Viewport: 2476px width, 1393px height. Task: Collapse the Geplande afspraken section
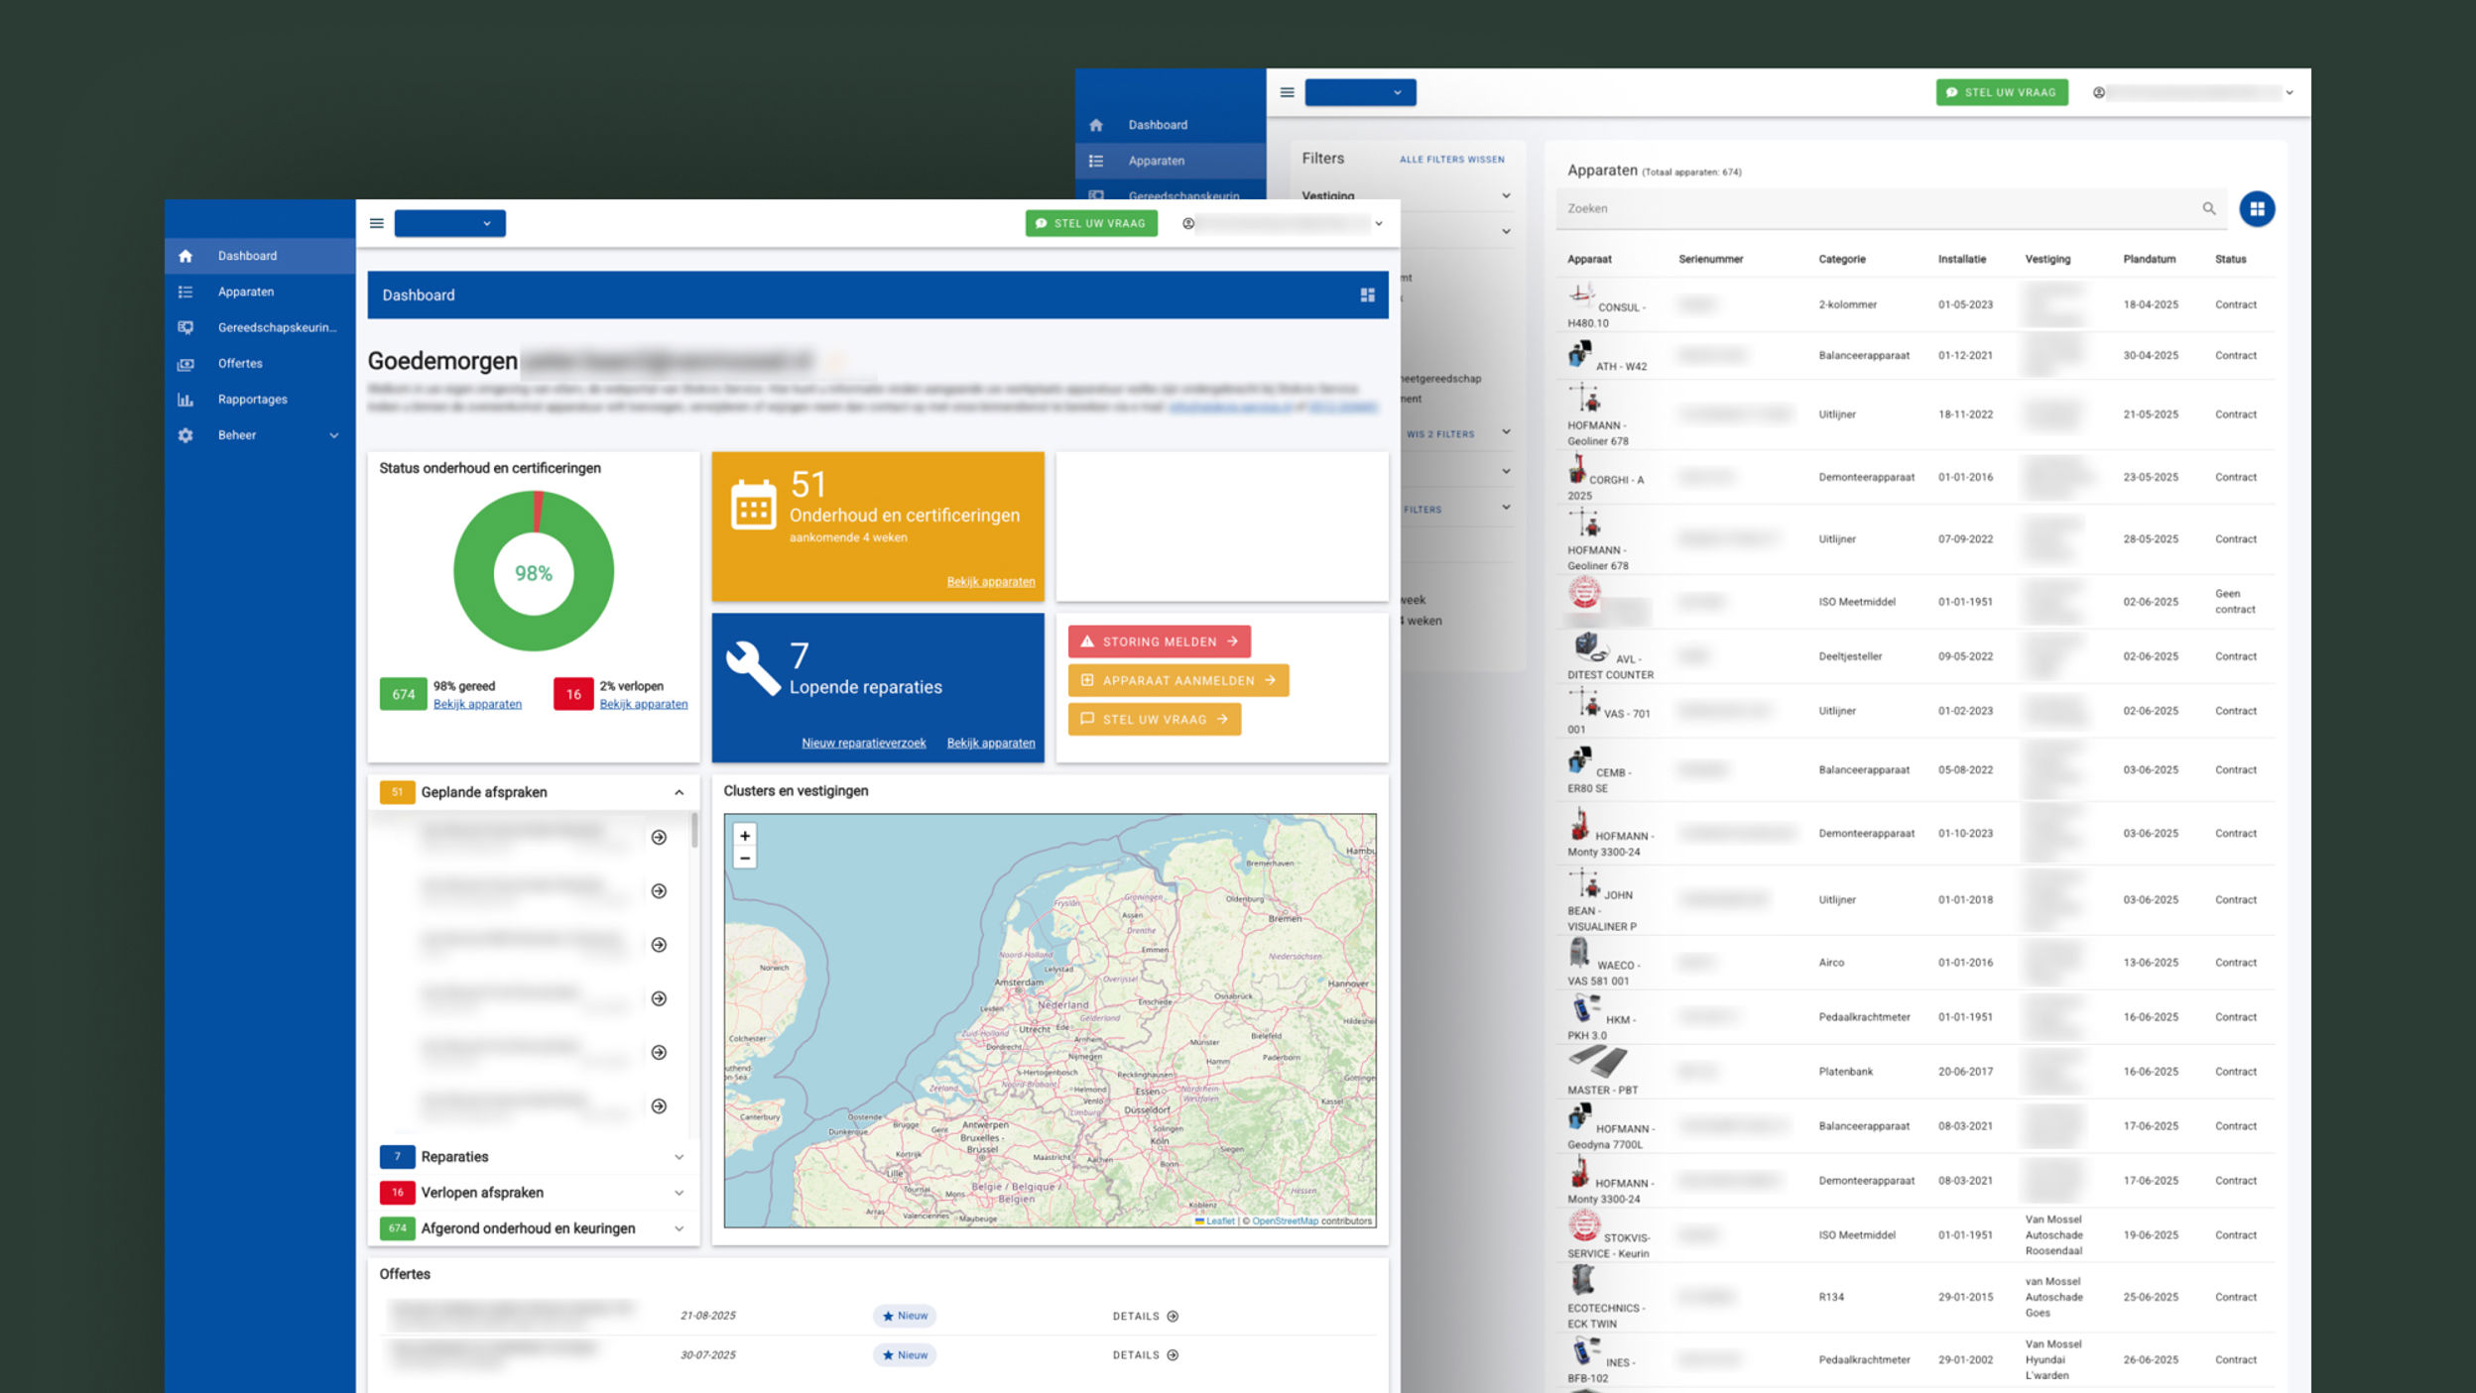click(679, 792)
